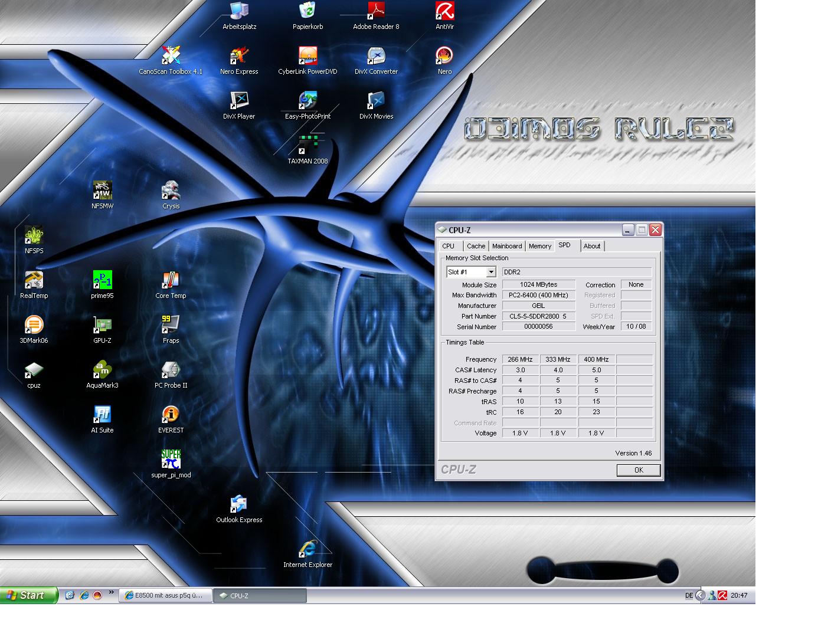Open the cpuz desktop shortcut
Viewport: 831px width, 623px height.
pos(34,375)
